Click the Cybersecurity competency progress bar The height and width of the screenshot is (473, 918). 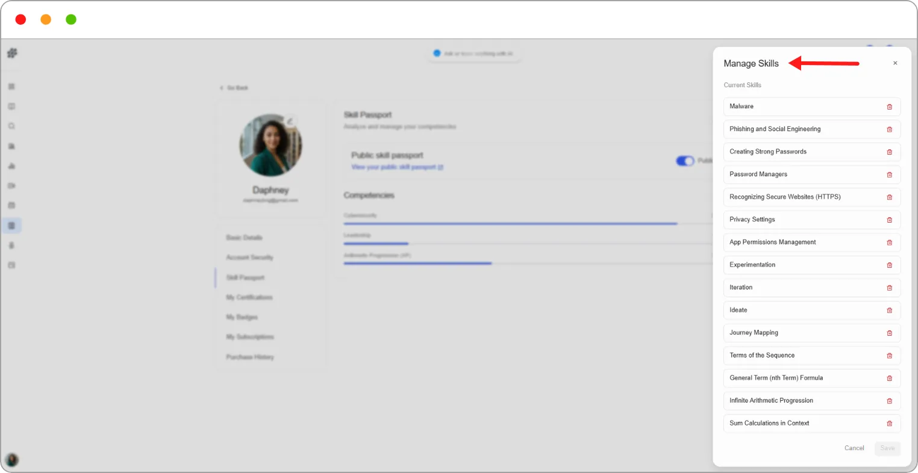point(528,223)
